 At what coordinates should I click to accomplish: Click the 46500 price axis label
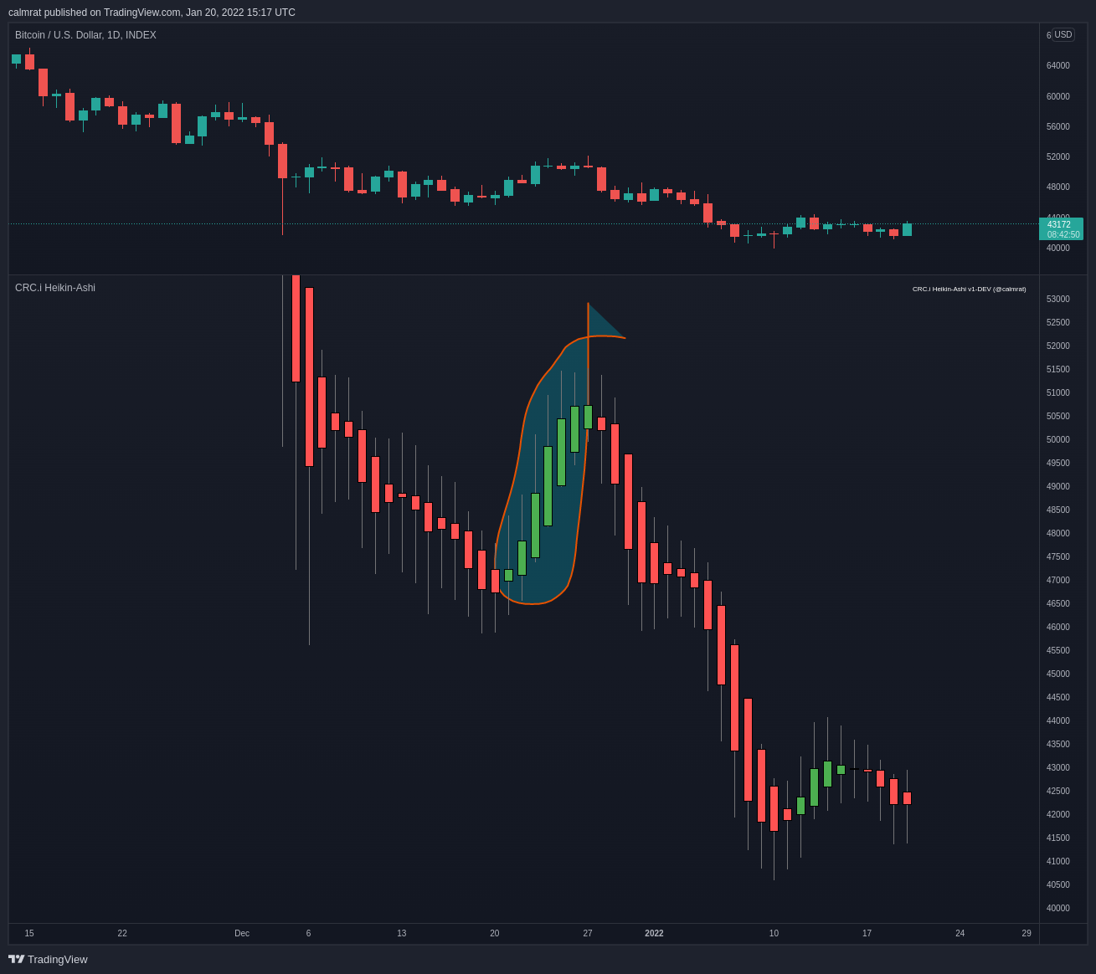click(1058, 603)
